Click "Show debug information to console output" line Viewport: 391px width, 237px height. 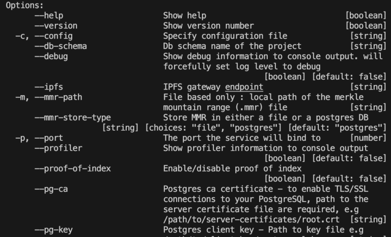coord(273,56)
